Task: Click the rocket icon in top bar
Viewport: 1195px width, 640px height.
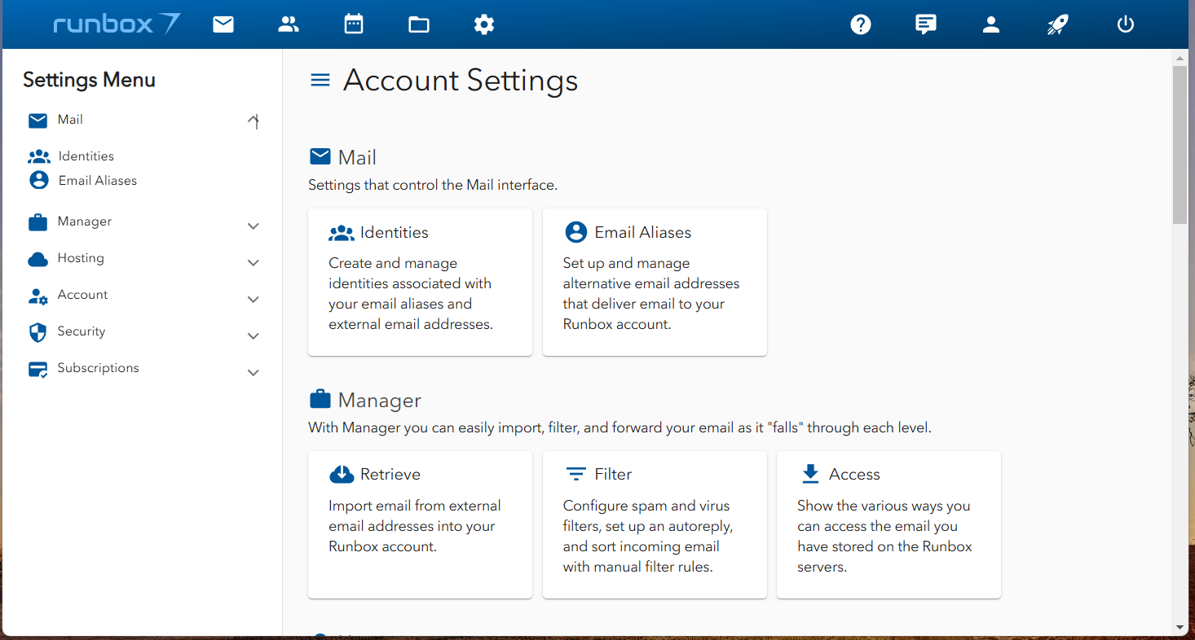Action: point(1057,24)
